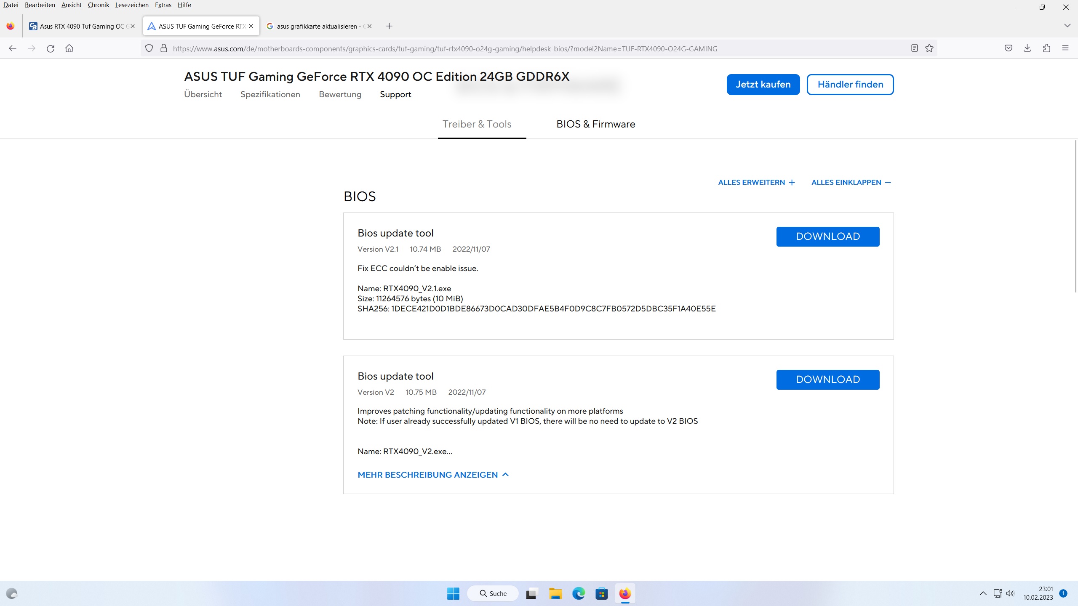Viewport: 1078px width, 606px height.
Task: Switch to BIOS & Firmware tab
Action: pyautogui.click(x=595, y=124)
